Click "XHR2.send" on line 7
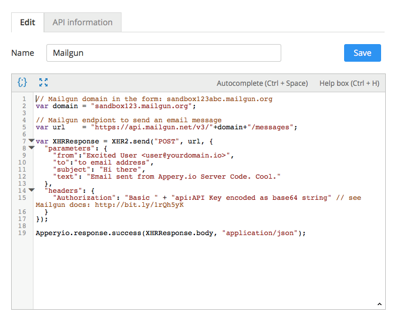394x318 pixels. coord(131,141)
